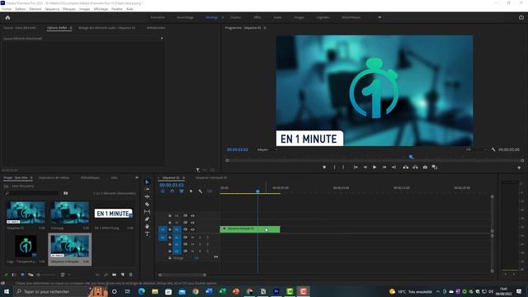Screen dimensions: 528x297
Task: Hide track V1 with its eye icon
Action: pos(192,229)
